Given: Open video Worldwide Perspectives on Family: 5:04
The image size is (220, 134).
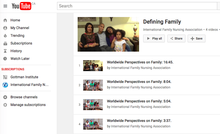Looking at the screenshot, I should 139,101.
